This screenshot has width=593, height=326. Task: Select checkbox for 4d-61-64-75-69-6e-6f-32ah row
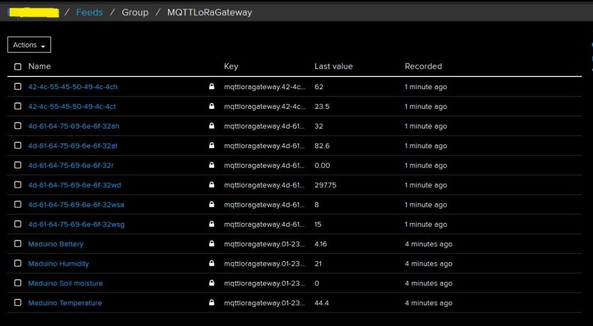coord(18,126)
